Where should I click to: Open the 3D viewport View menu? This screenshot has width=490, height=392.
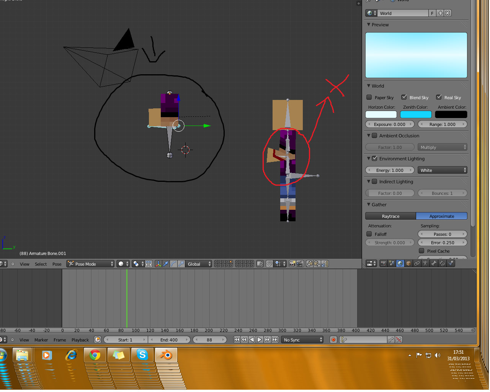pyautogui.click(x=24, y=264)
